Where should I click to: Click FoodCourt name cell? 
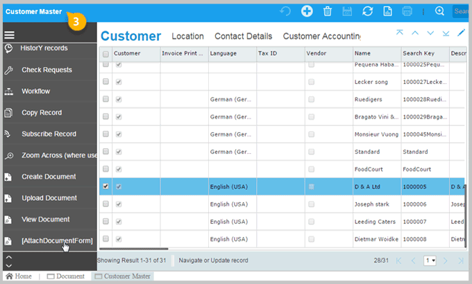(x=377, y=169)
